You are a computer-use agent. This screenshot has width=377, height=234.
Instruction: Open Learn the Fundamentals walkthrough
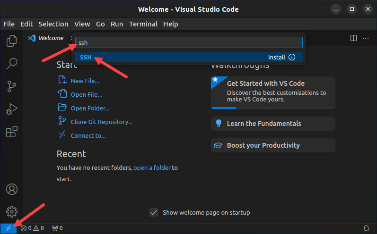tap(273, 124)
